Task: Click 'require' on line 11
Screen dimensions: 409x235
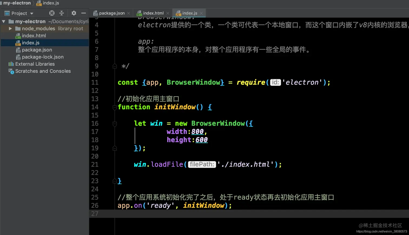Action: tap(251, 82)
